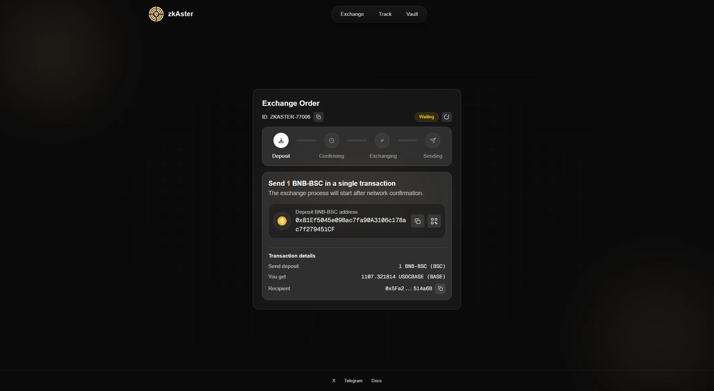Open the Telegram footer link
Image resolution: width=714 pixels, height=391 pixels.
pyautogui.click(x=353, y=381)
